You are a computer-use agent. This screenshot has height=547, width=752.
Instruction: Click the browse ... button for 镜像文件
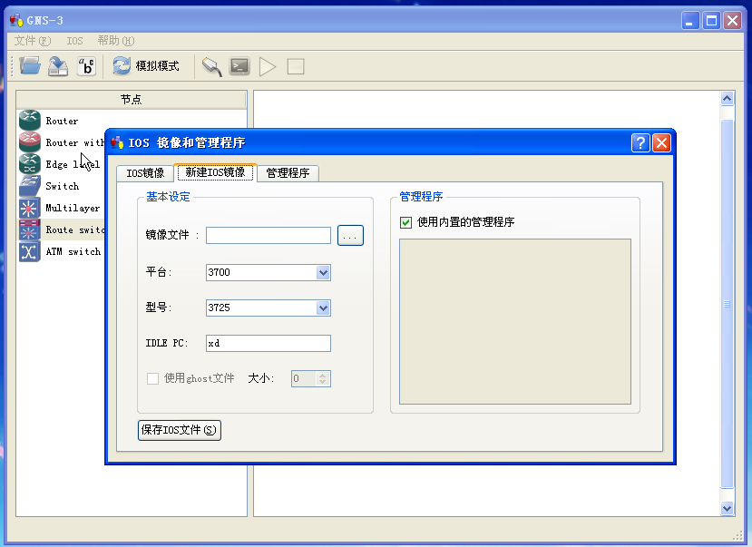coord(350,234)
